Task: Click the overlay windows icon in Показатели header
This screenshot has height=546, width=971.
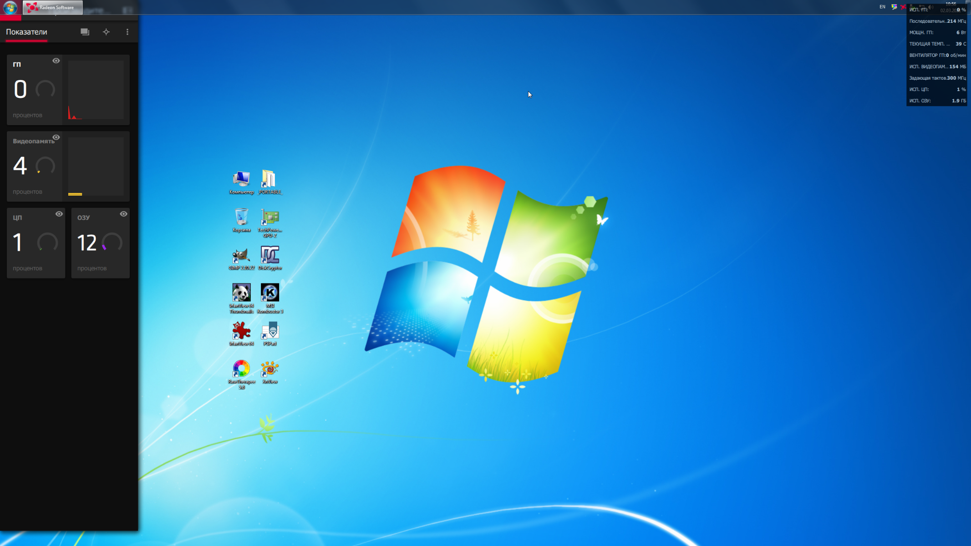Action: pyautogui.click(x=85, y=32)
